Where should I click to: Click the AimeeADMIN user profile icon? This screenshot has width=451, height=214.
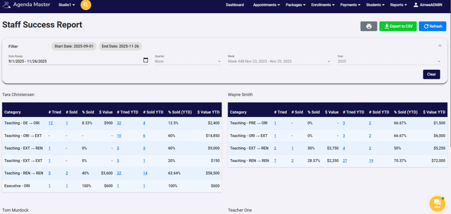(416, 5)
